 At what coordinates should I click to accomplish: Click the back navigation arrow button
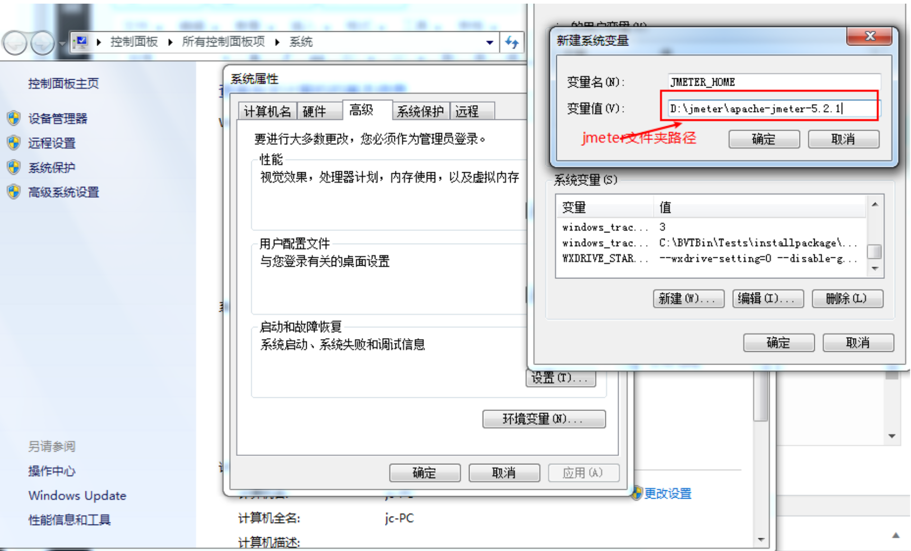coord(15,43)
